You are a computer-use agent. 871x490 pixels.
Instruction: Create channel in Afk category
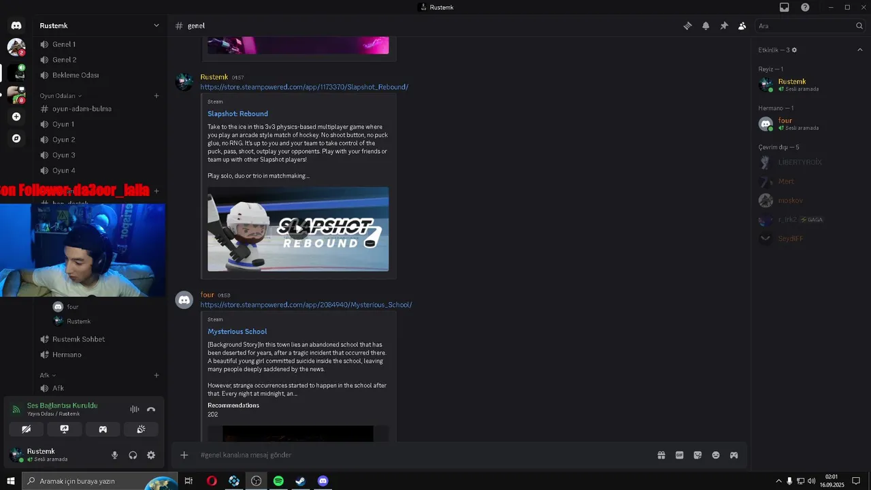[157, 375]
